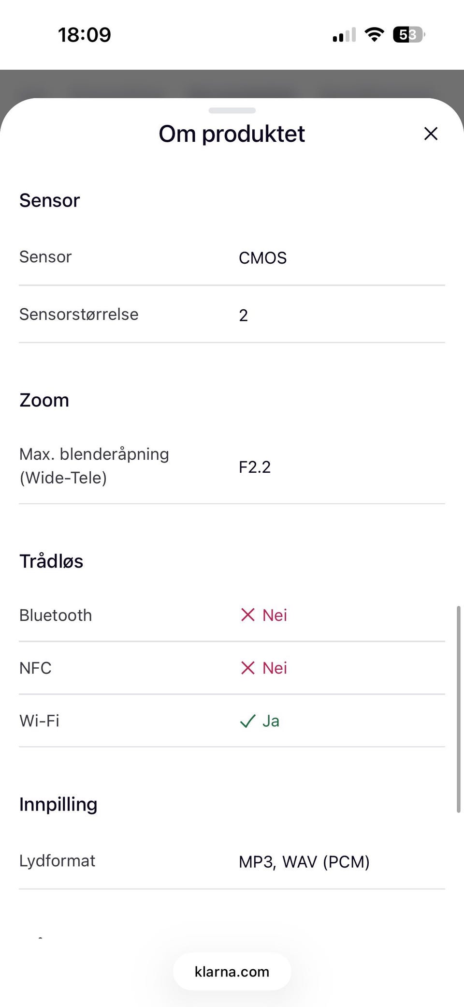Tap the Trådløs section heading
The image size is (464, 1007).
(51, 561)
